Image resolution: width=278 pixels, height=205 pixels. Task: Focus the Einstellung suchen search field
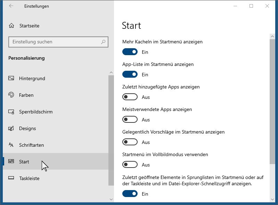coord(58,42)
